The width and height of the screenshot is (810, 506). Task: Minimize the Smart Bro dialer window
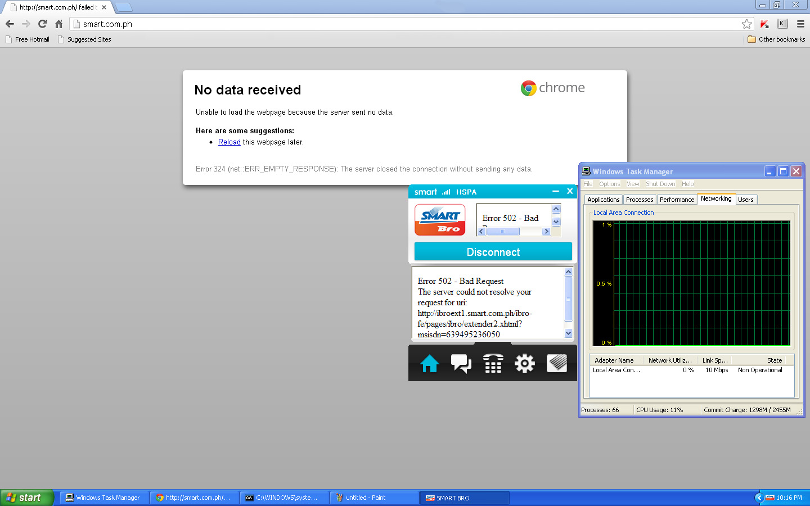click(556, 191)
